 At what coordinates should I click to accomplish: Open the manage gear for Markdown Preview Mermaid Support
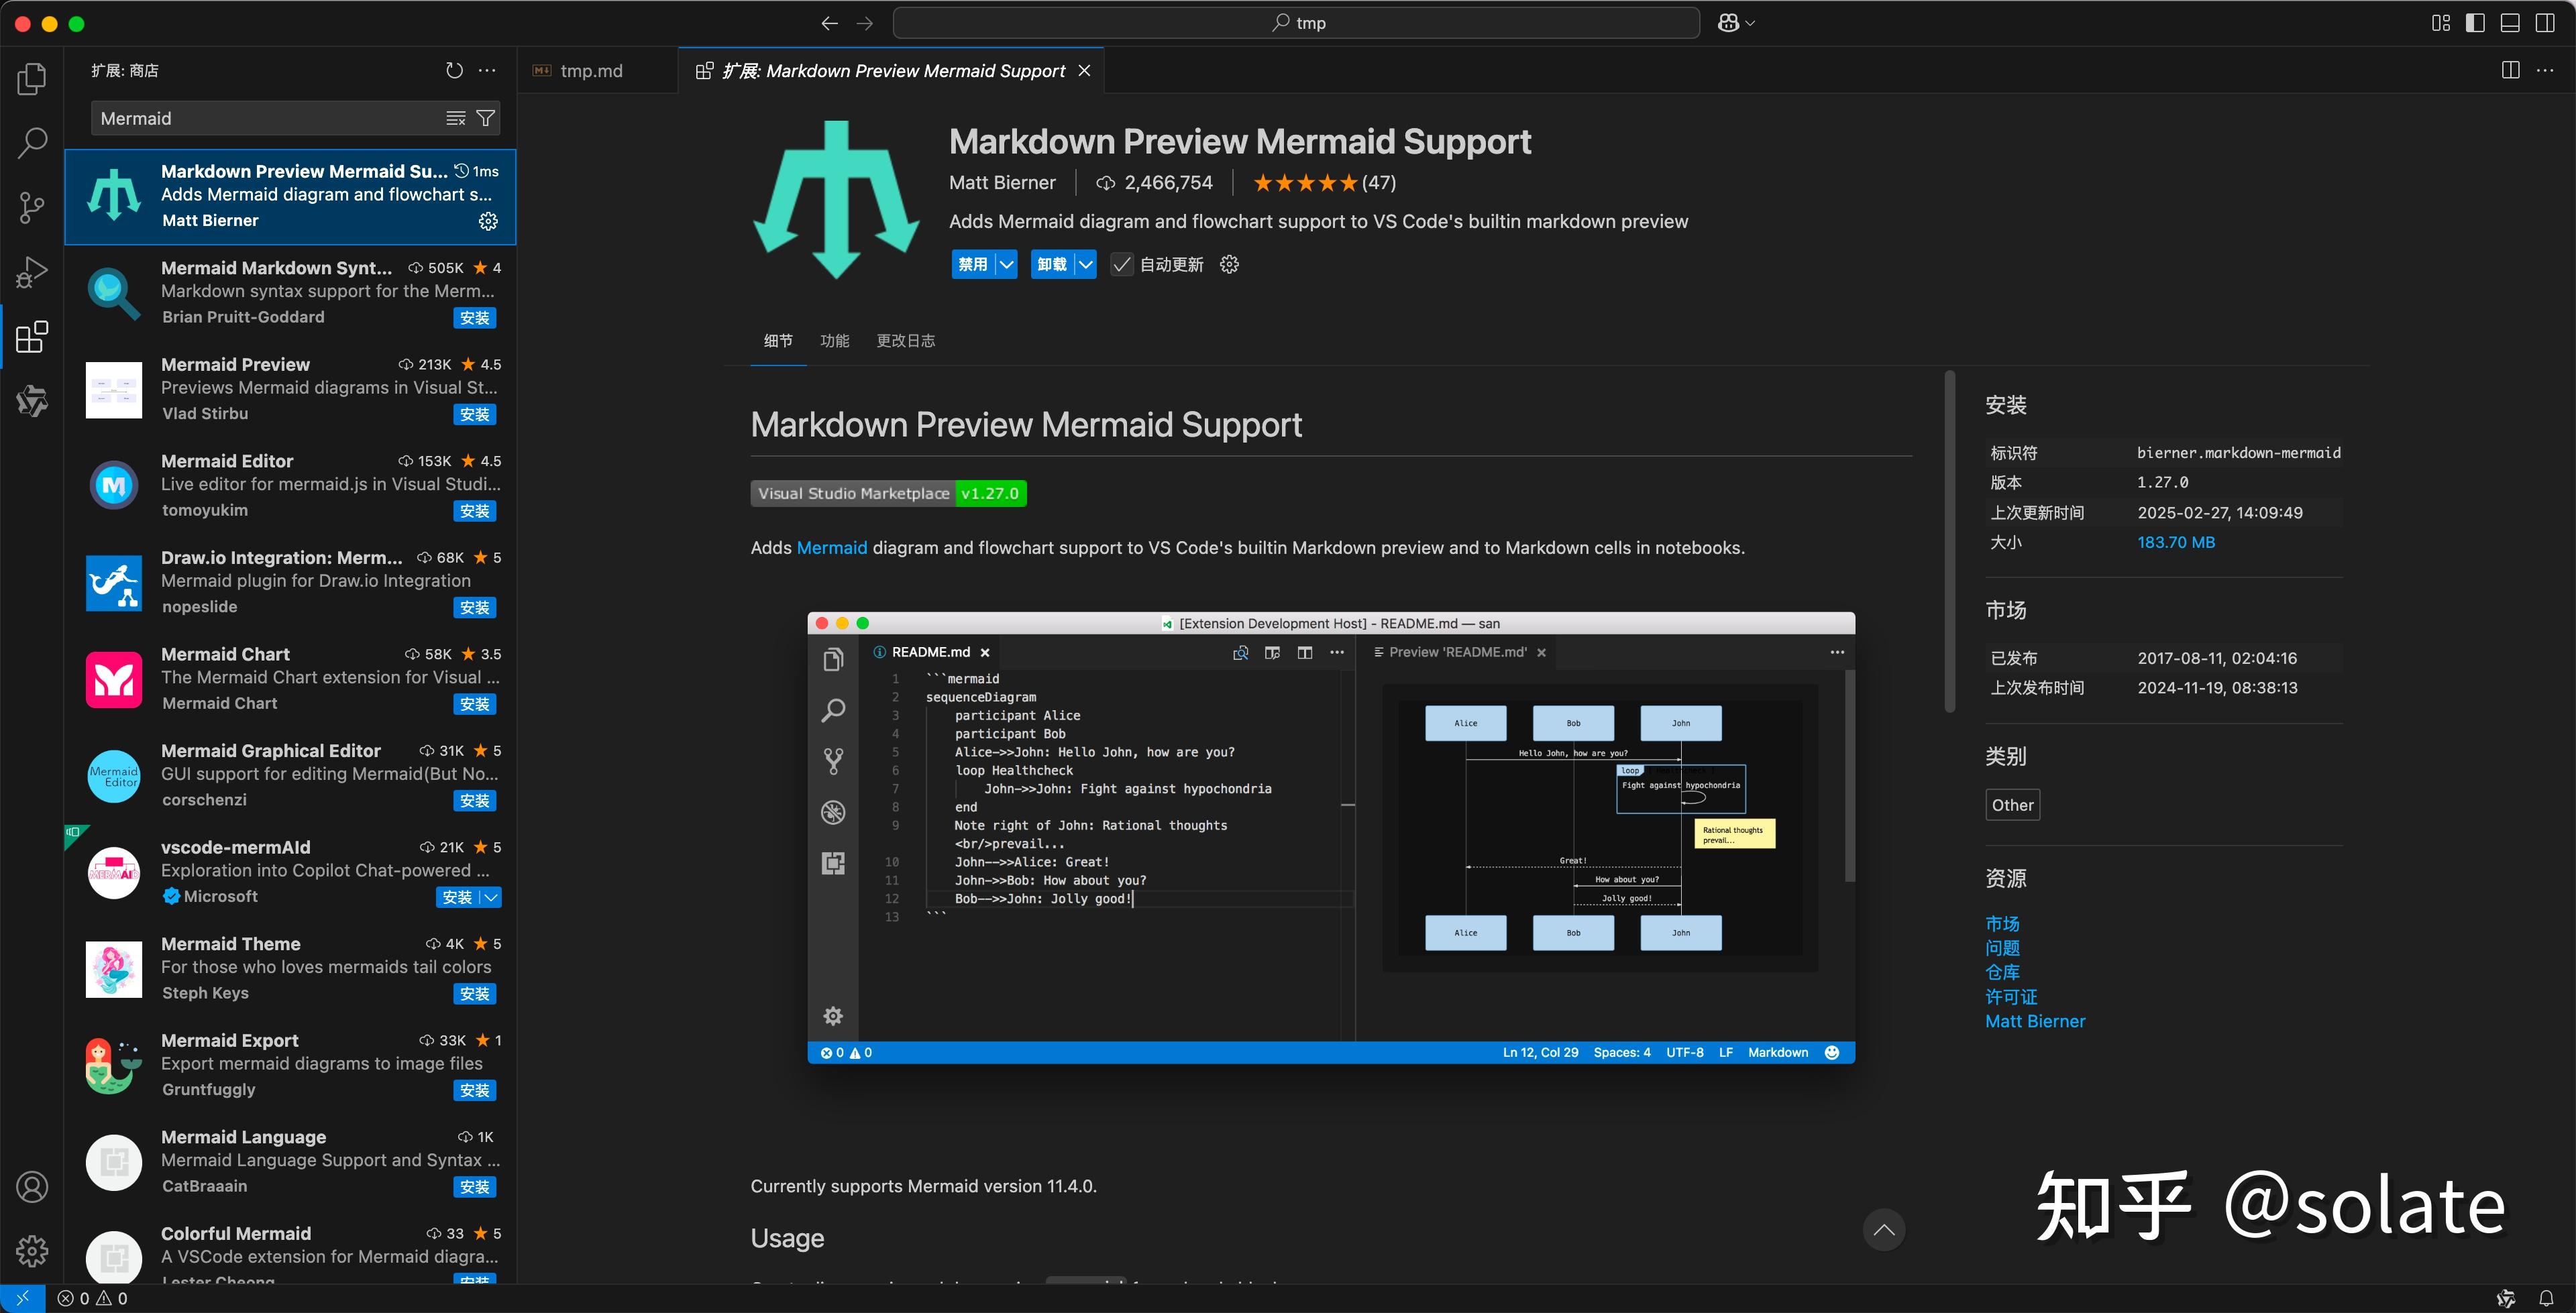pyautogui.click(x=487, y=221)
